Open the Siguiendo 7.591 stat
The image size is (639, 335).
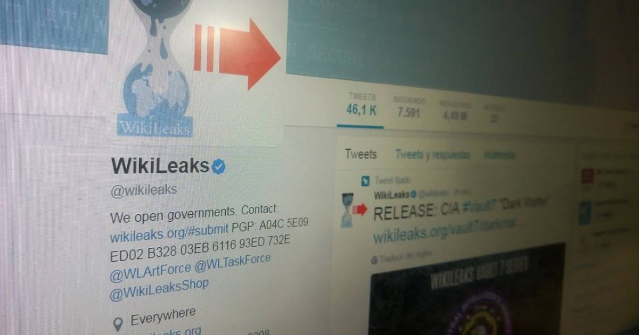[x=408, y=107]
